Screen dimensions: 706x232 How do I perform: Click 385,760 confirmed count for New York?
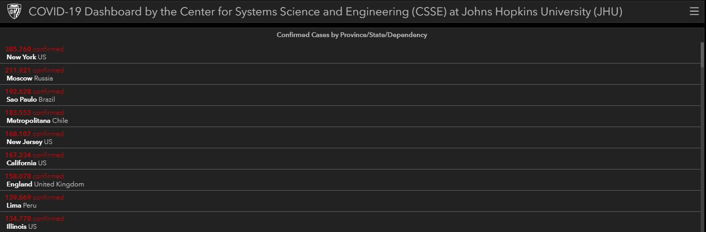(34, 49)
